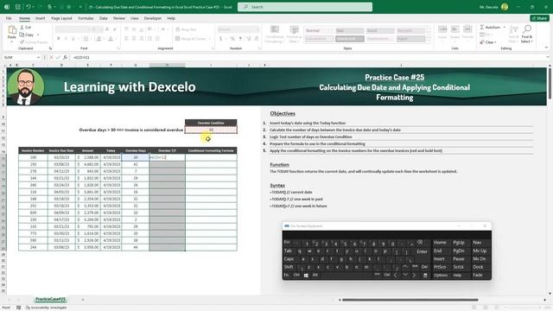Click Overdue Condition cell containing 30
The image size is (553, 311).
tap(211, 130)
